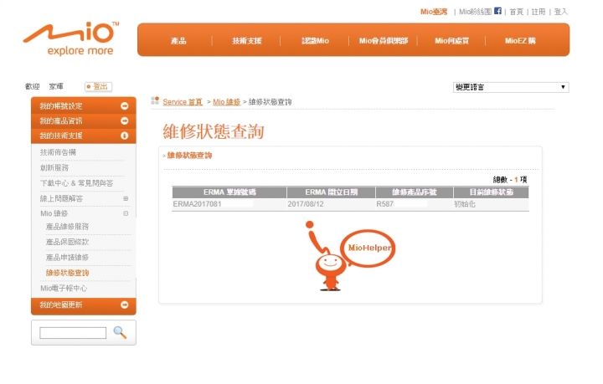The image size is (603, 384).
Task: Select 我的帳號設定 sidebar header
Action: (x=84, y=105)
